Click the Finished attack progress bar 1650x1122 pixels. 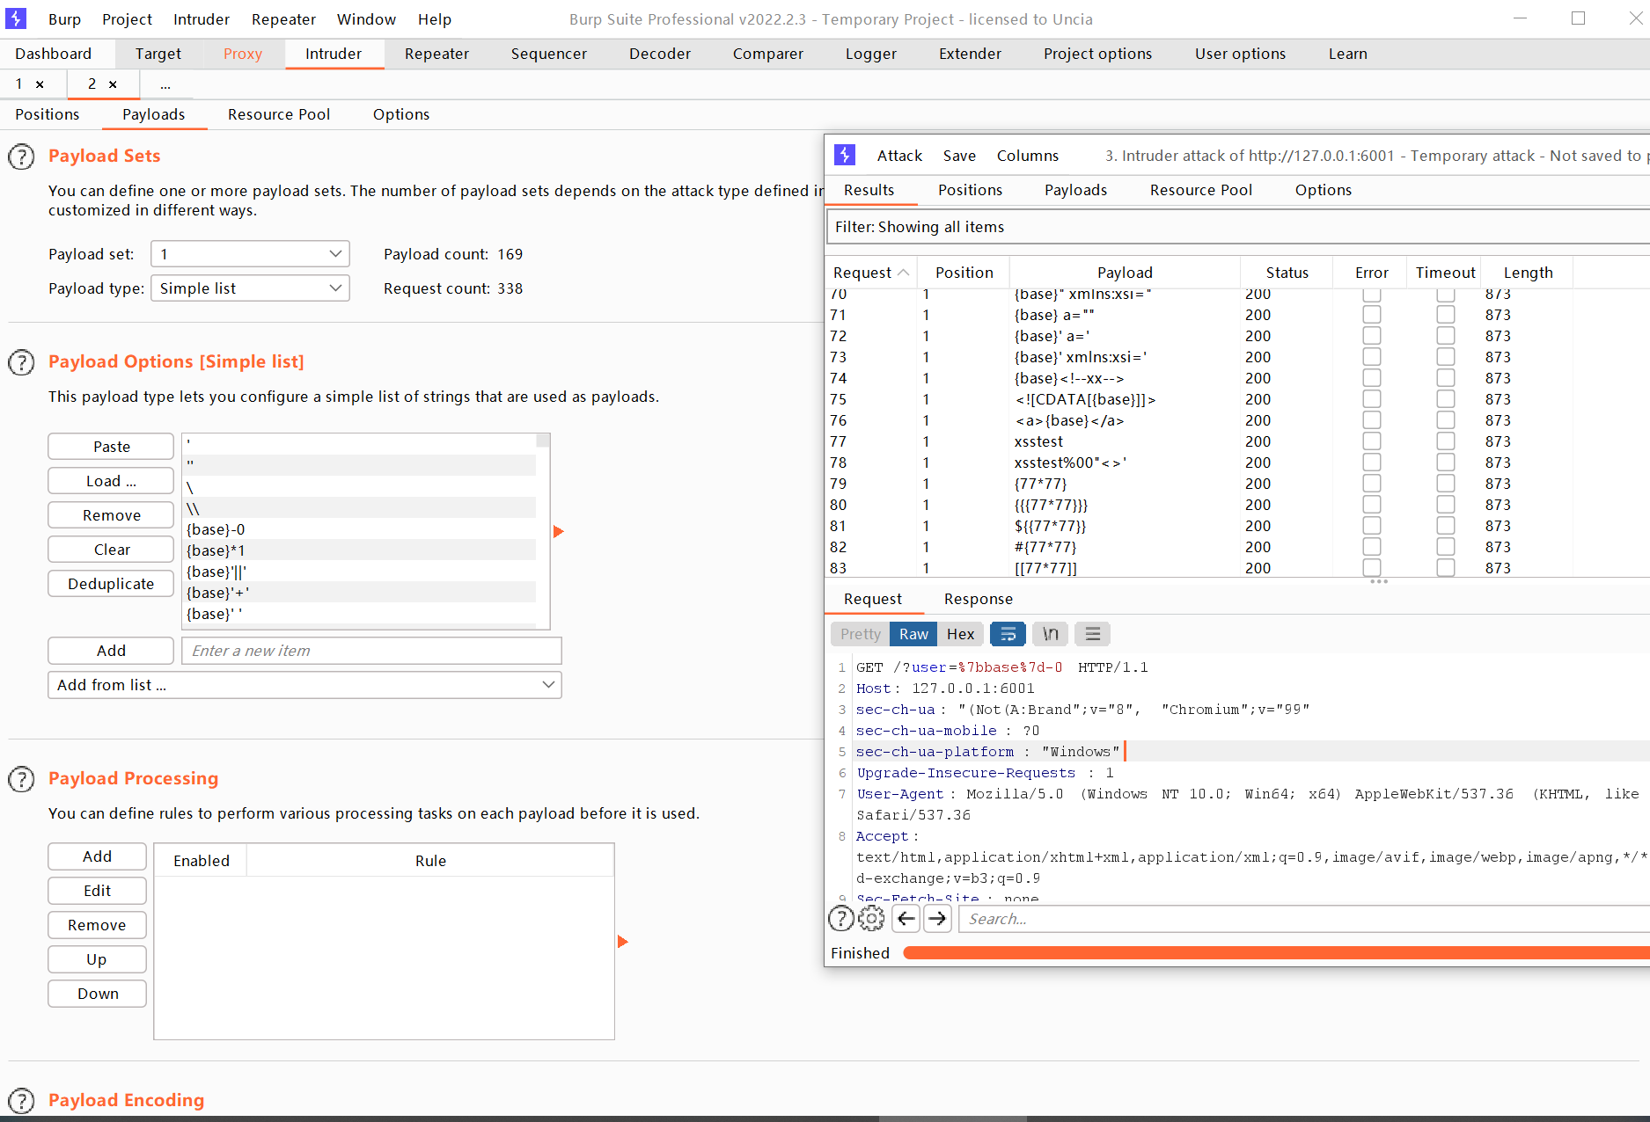pos(1276,953)
